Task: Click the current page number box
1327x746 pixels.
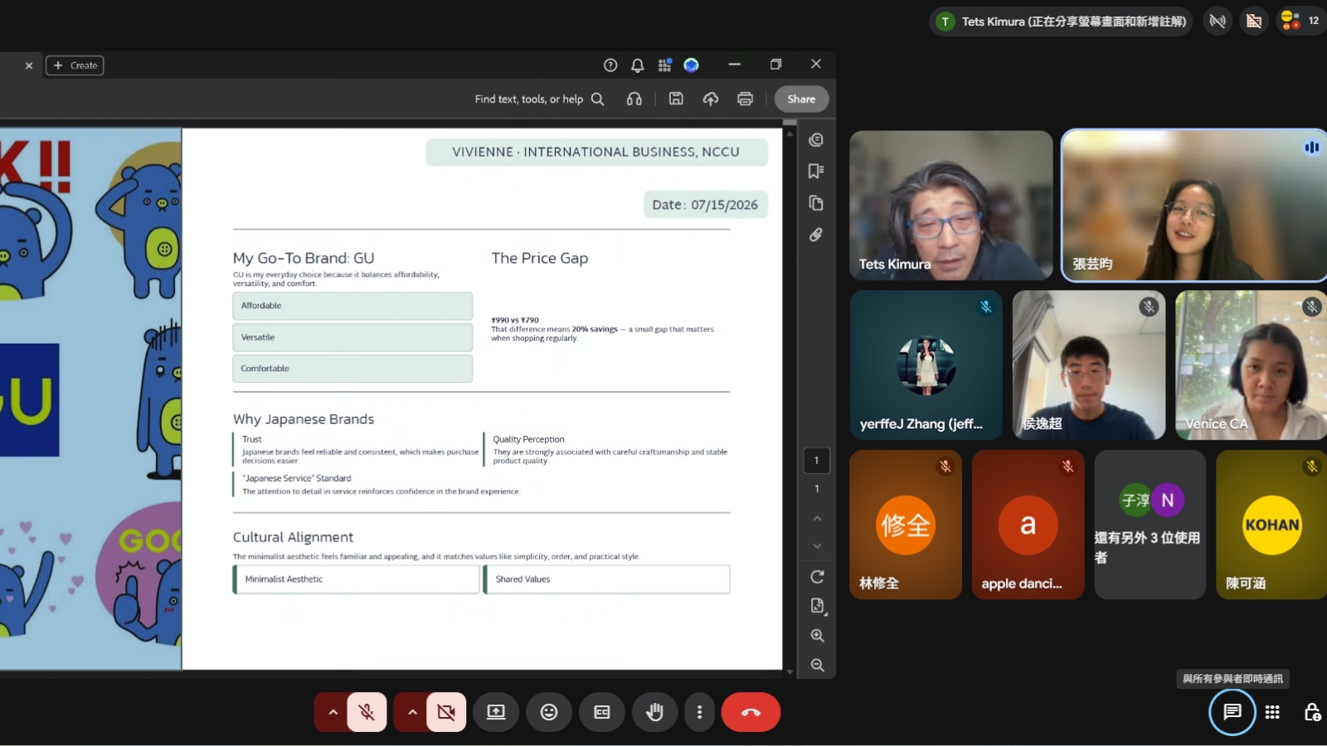Action: tap(816, 460)
